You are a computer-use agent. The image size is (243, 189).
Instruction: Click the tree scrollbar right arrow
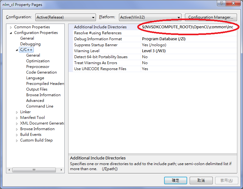[x=61, y=170]
